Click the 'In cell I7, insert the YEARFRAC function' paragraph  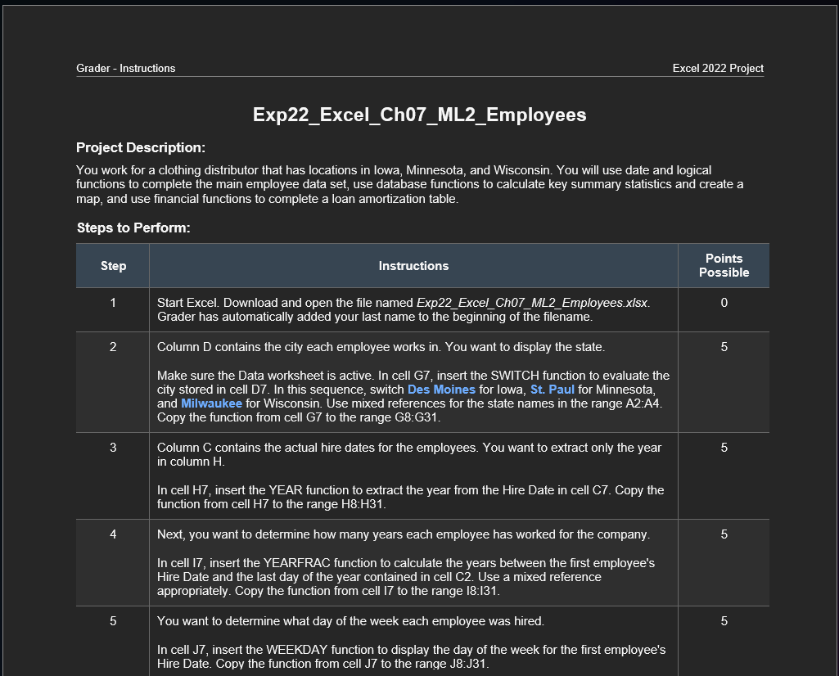406,577
